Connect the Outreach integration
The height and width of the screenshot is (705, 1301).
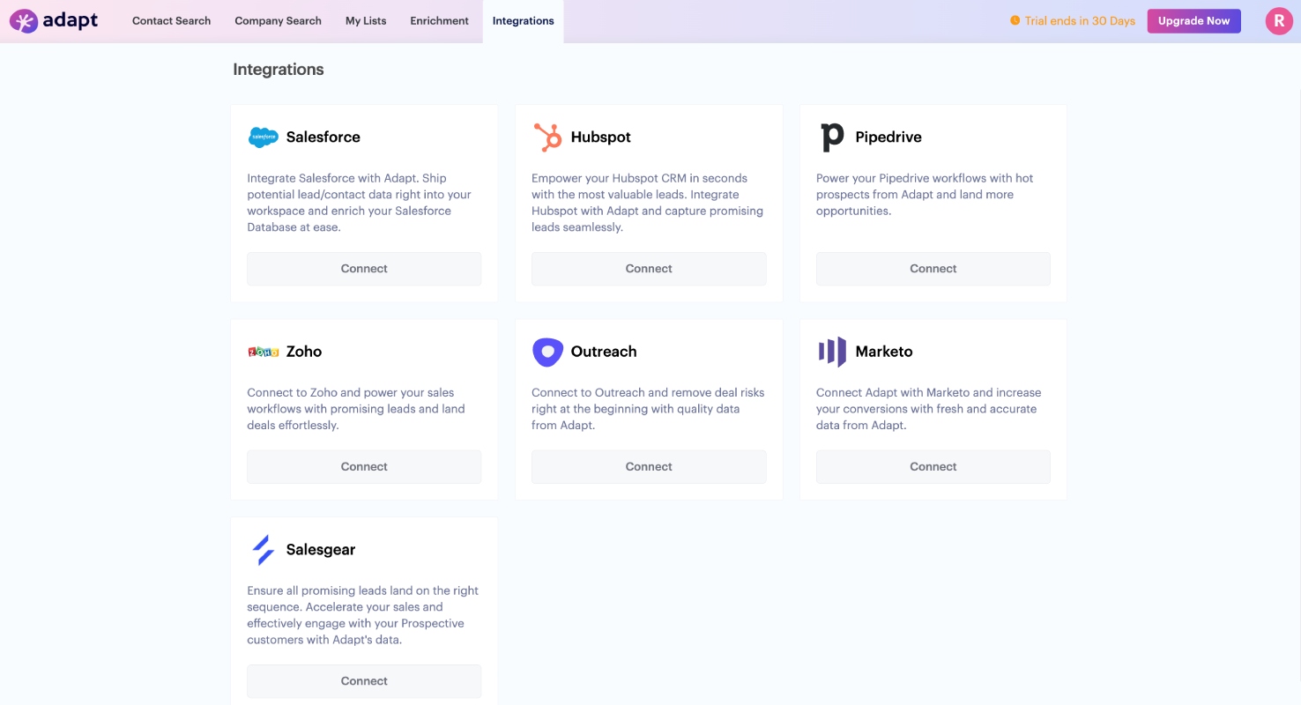[x=649, y=467]
